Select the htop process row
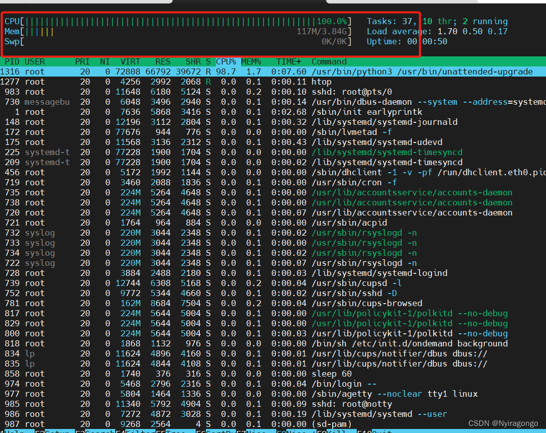The height and width of the screenshot is (433, 546). coord(273,82)
